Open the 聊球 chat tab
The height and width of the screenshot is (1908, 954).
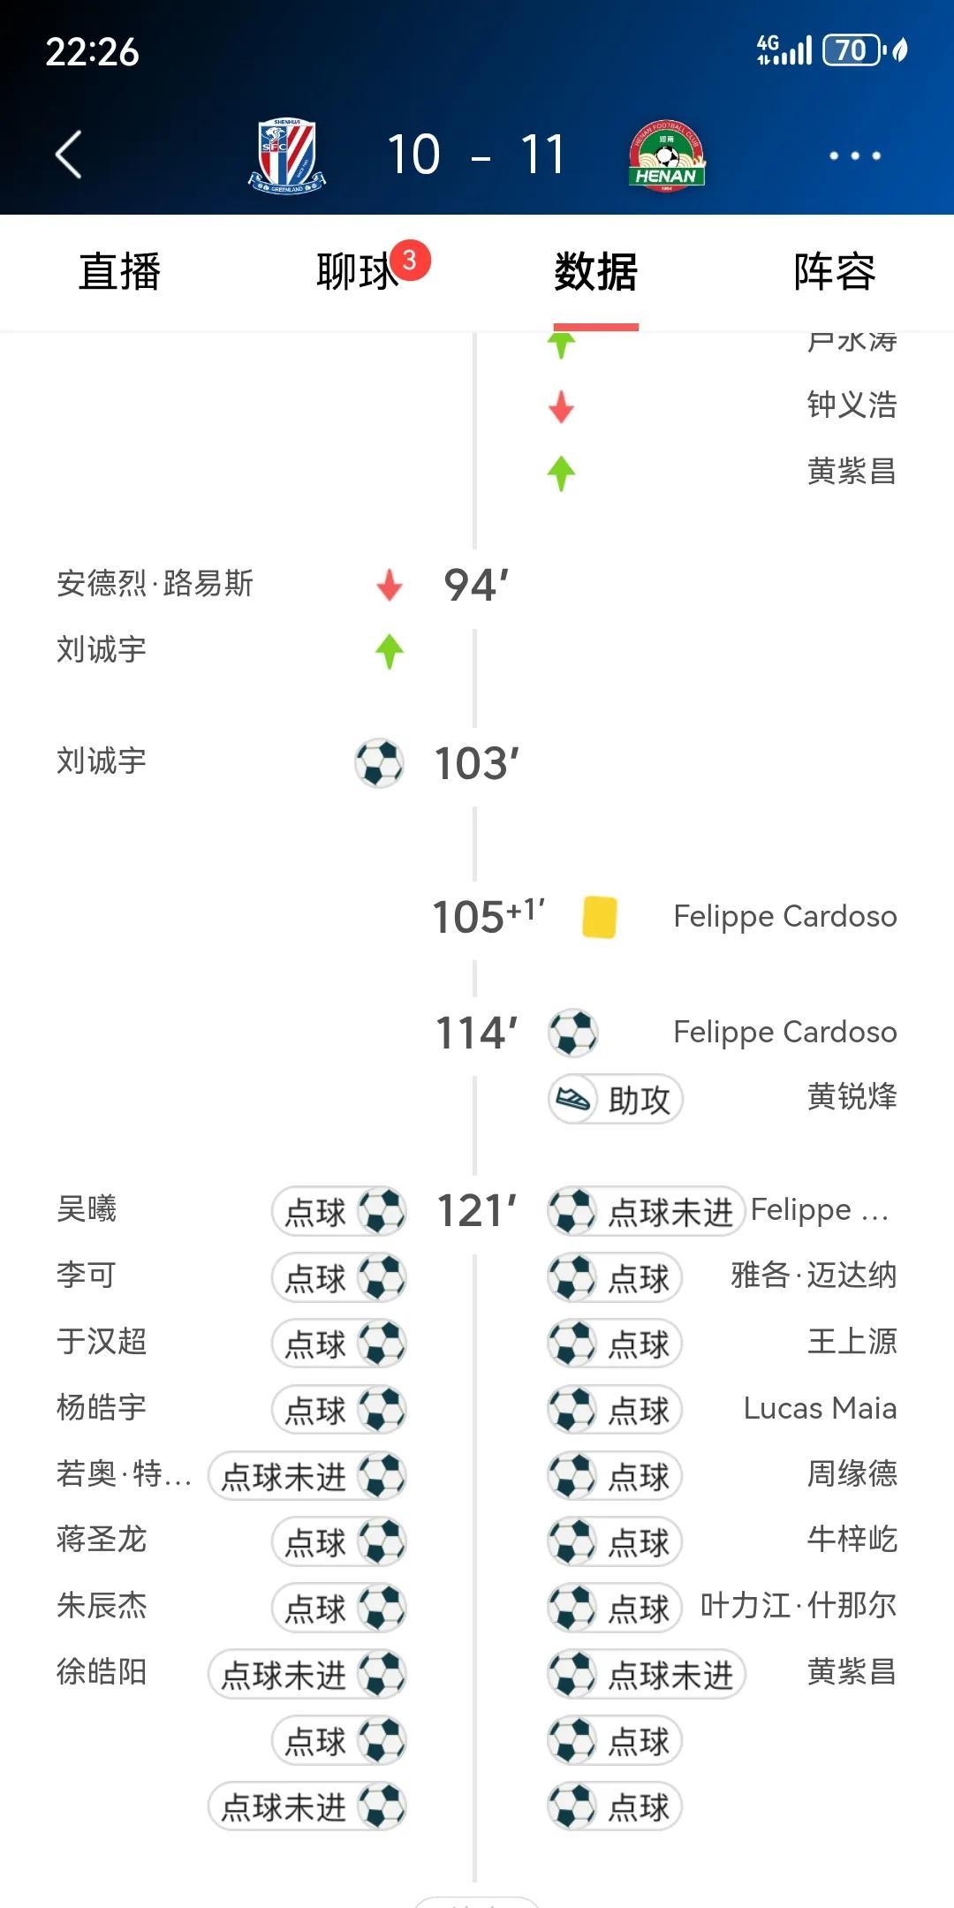pos(358,272)
